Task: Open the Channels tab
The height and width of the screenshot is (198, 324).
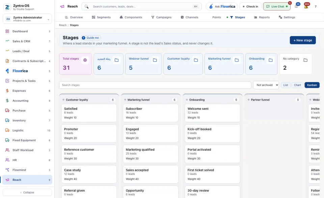Action: pyautogui.click(x=189, y=17)
